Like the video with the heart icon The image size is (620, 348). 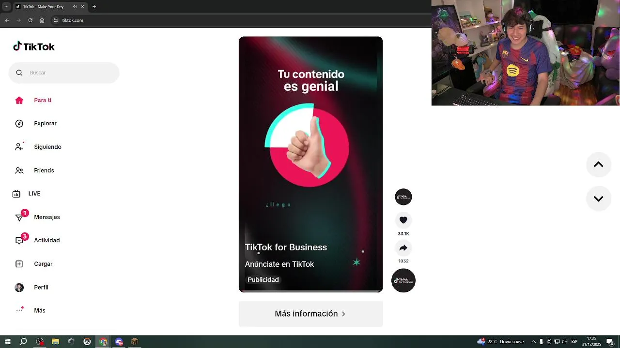[x=403, y=220]
